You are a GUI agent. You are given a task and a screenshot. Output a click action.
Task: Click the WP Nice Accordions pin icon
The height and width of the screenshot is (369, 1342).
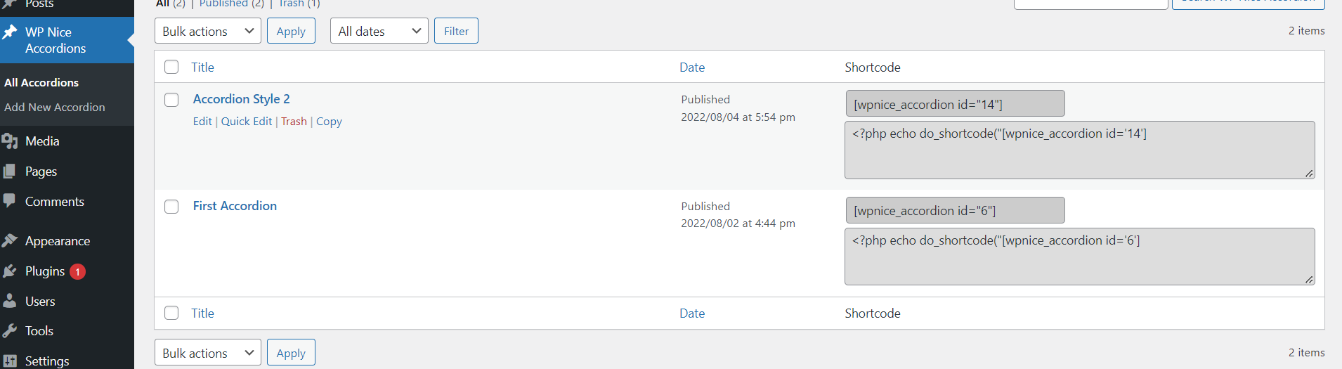click(10, 32)
